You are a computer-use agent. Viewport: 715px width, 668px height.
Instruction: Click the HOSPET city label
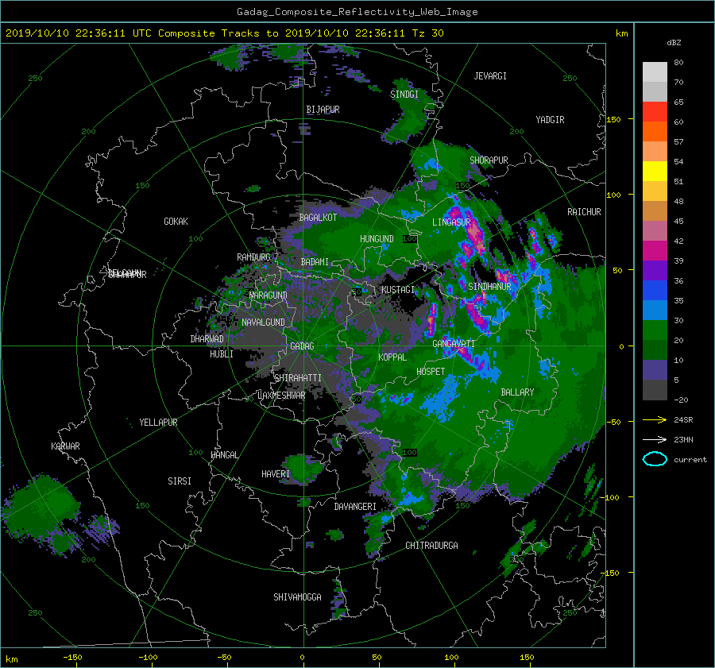click(431, 372)
